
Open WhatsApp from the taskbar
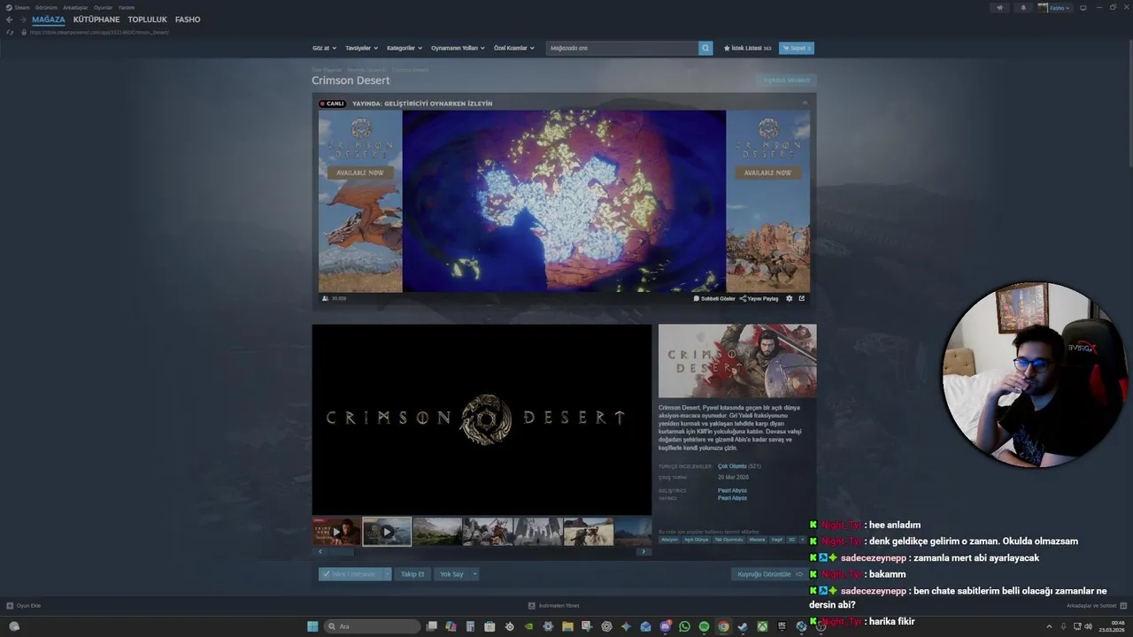pos(685,626)
